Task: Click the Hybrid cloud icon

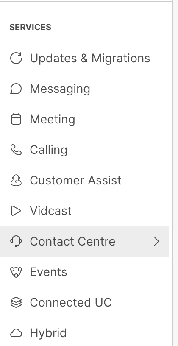Action: 16,333
